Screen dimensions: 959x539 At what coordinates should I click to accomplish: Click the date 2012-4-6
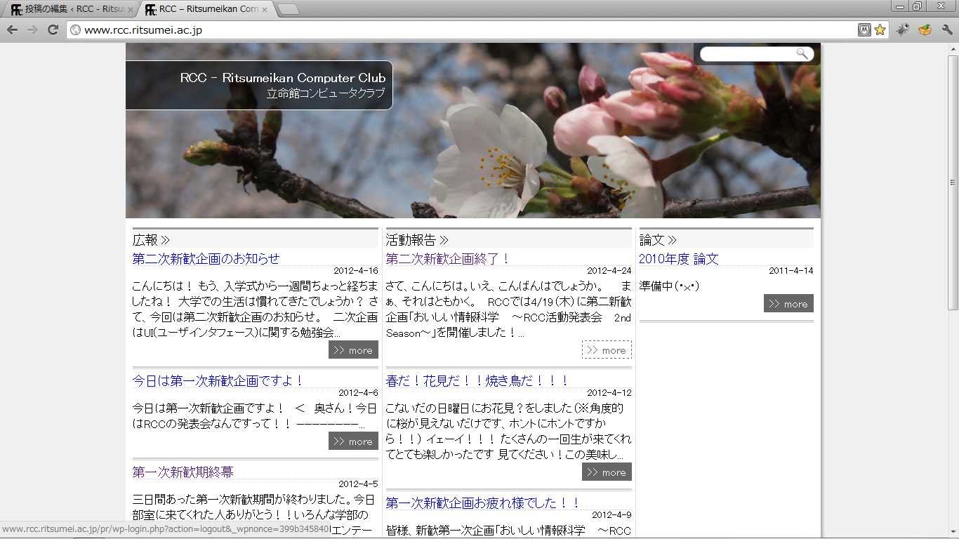358,392
